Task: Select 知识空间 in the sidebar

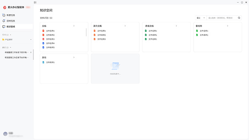Action: click(x=17, y=27)
